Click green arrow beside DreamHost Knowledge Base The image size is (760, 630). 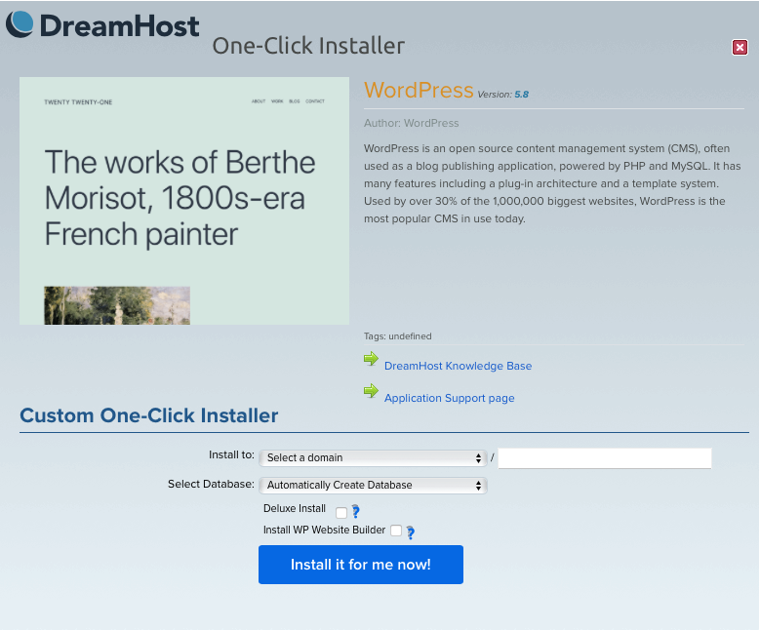pos(371,359)
